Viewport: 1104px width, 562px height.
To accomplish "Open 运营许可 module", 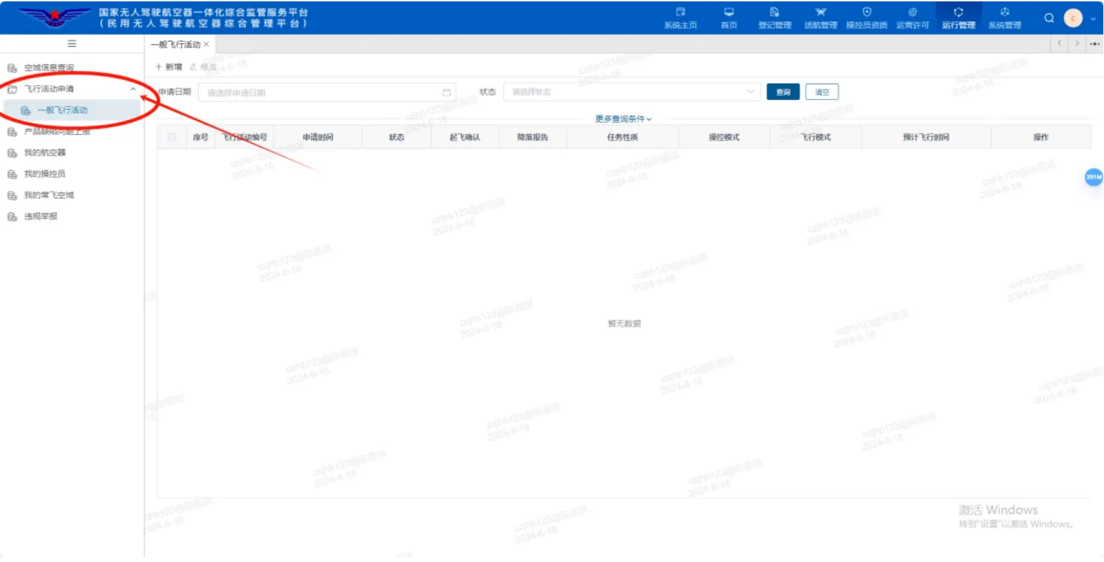I will tap(912, 18).
